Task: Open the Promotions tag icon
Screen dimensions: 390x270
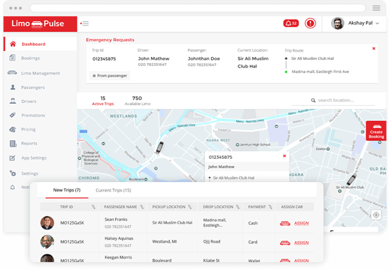Action: (x=12, y=115)
